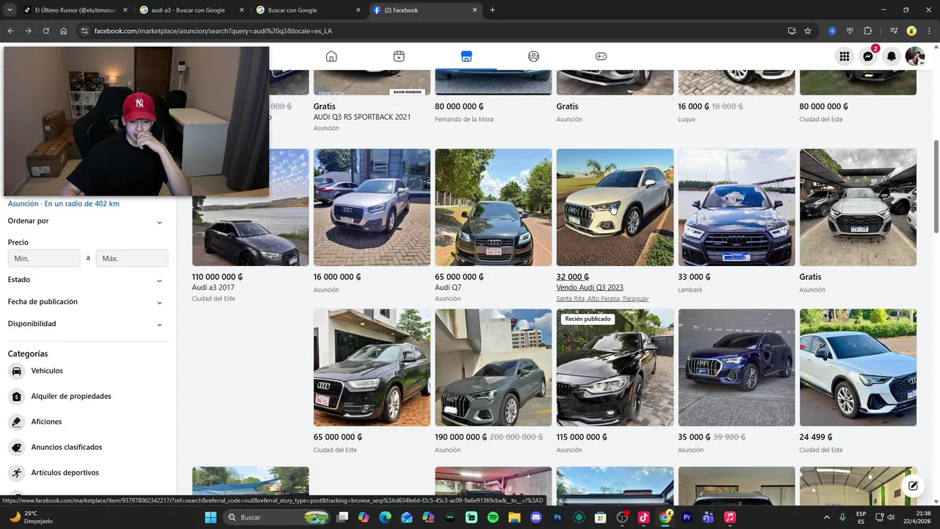Click the 65 000 000 ₲ Ciudad del Este price
Image resolution: width=940 pixels, height=529 pixels.
tap(338, 437)
